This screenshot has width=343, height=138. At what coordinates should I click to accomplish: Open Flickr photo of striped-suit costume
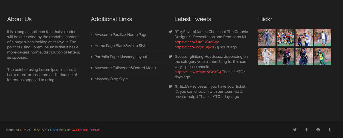pos(267,38)
